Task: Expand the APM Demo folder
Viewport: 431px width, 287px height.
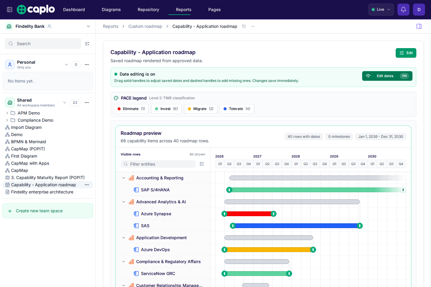Action: (7, 113)
